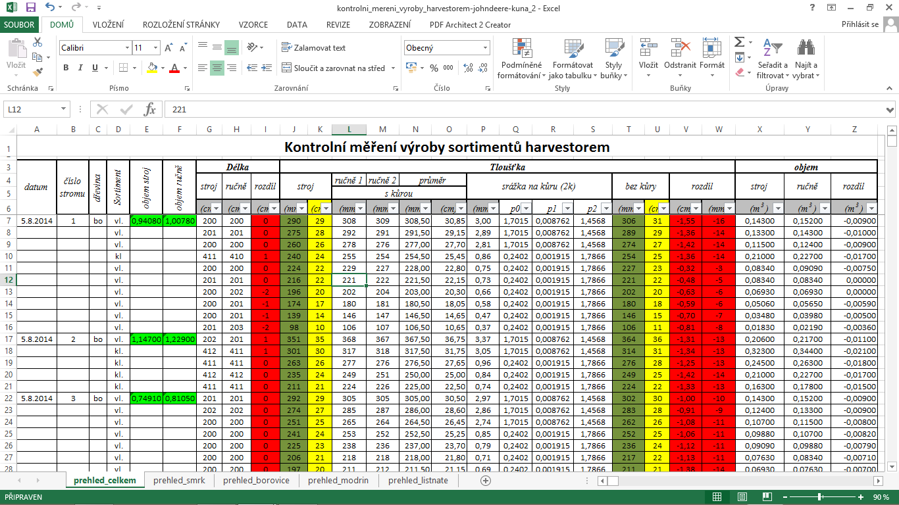Open the font size 11 dropdown
Screen dimensions: 899x505
155,48
